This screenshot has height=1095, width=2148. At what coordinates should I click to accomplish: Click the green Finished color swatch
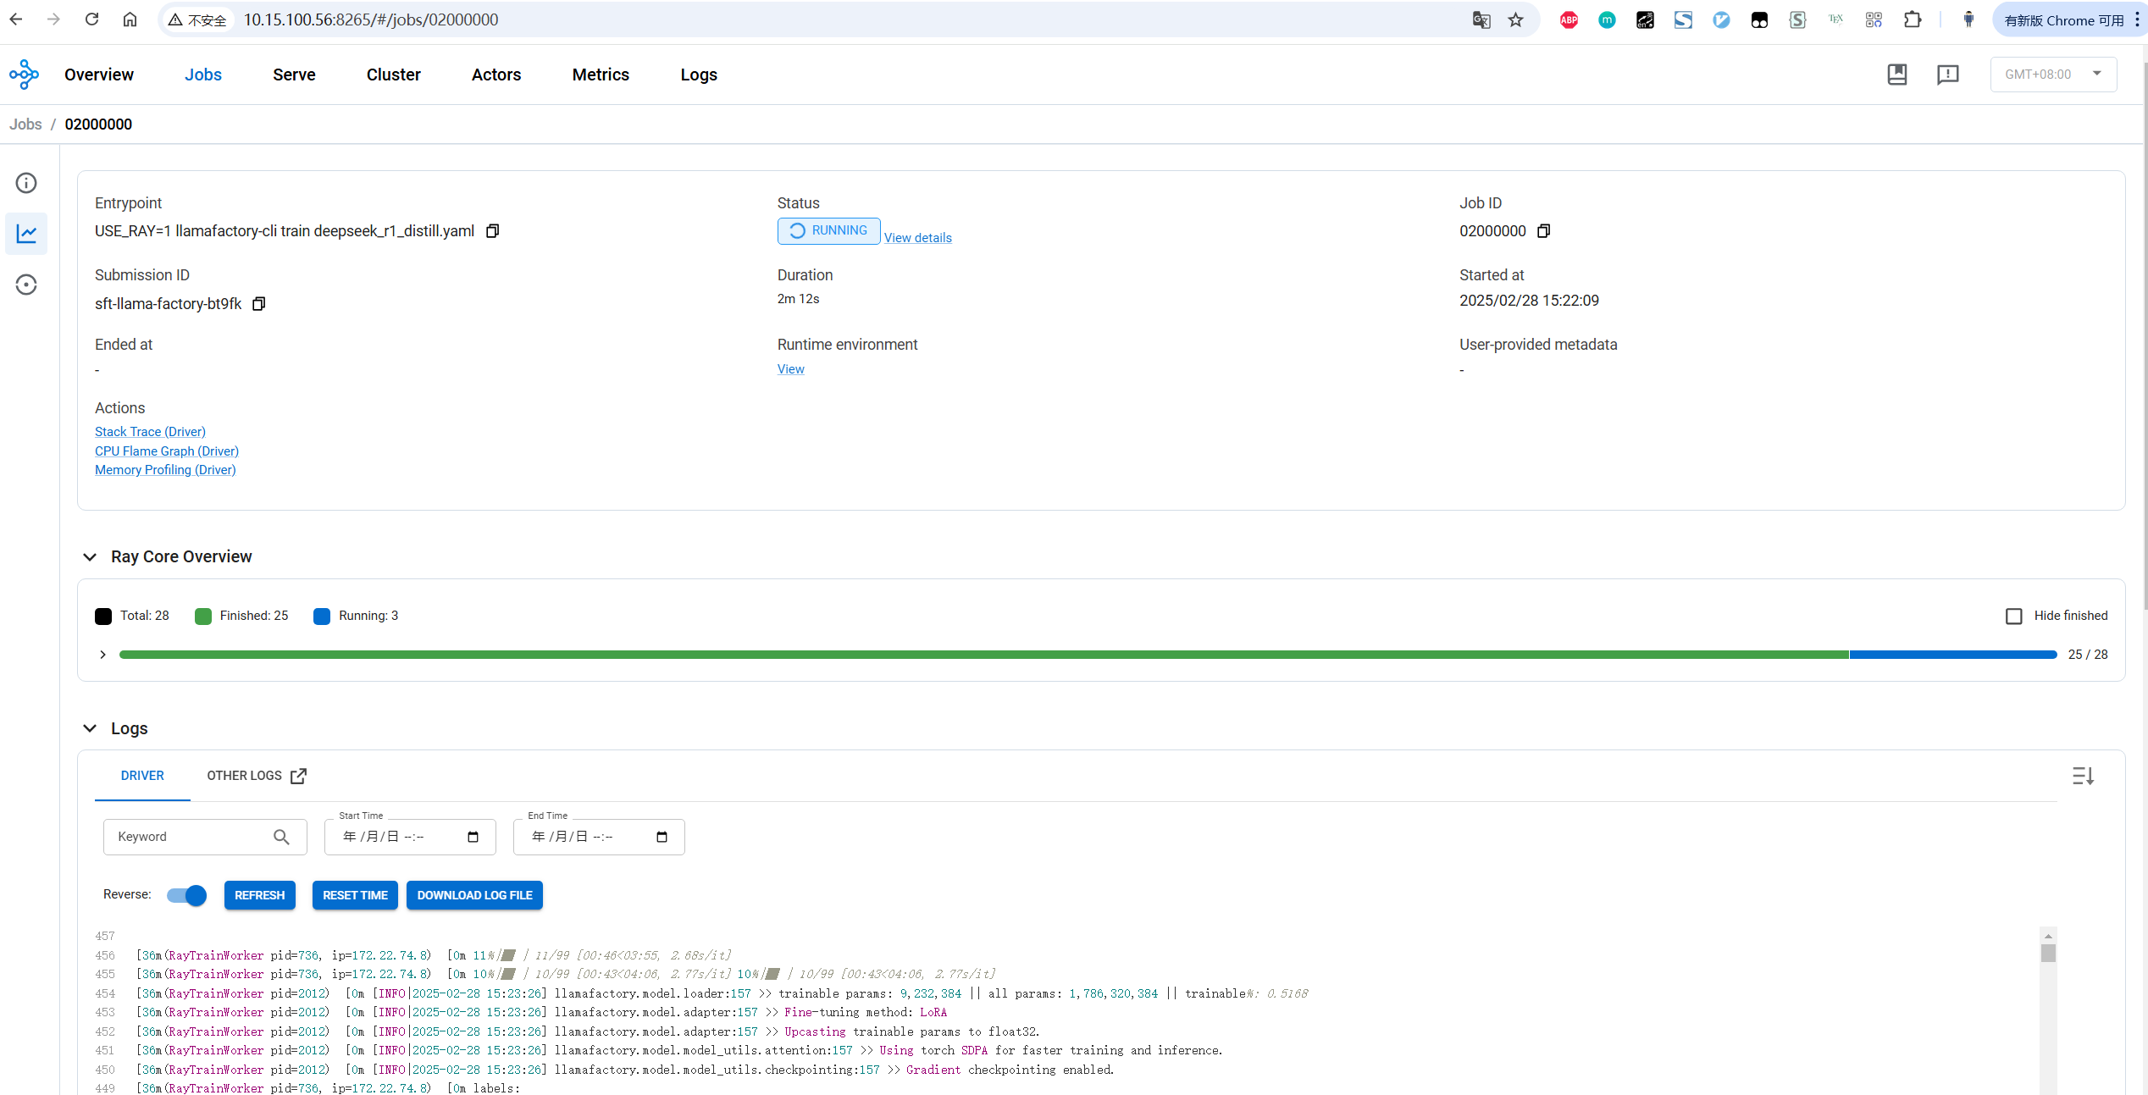203,617
